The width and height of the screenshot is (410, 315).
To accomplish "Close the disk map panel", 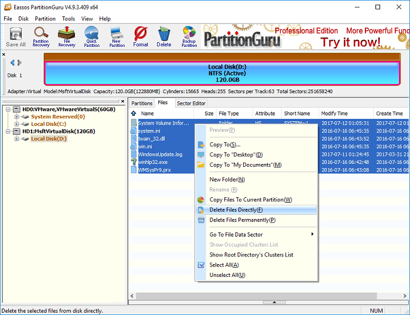I will [x=4, y=54].
